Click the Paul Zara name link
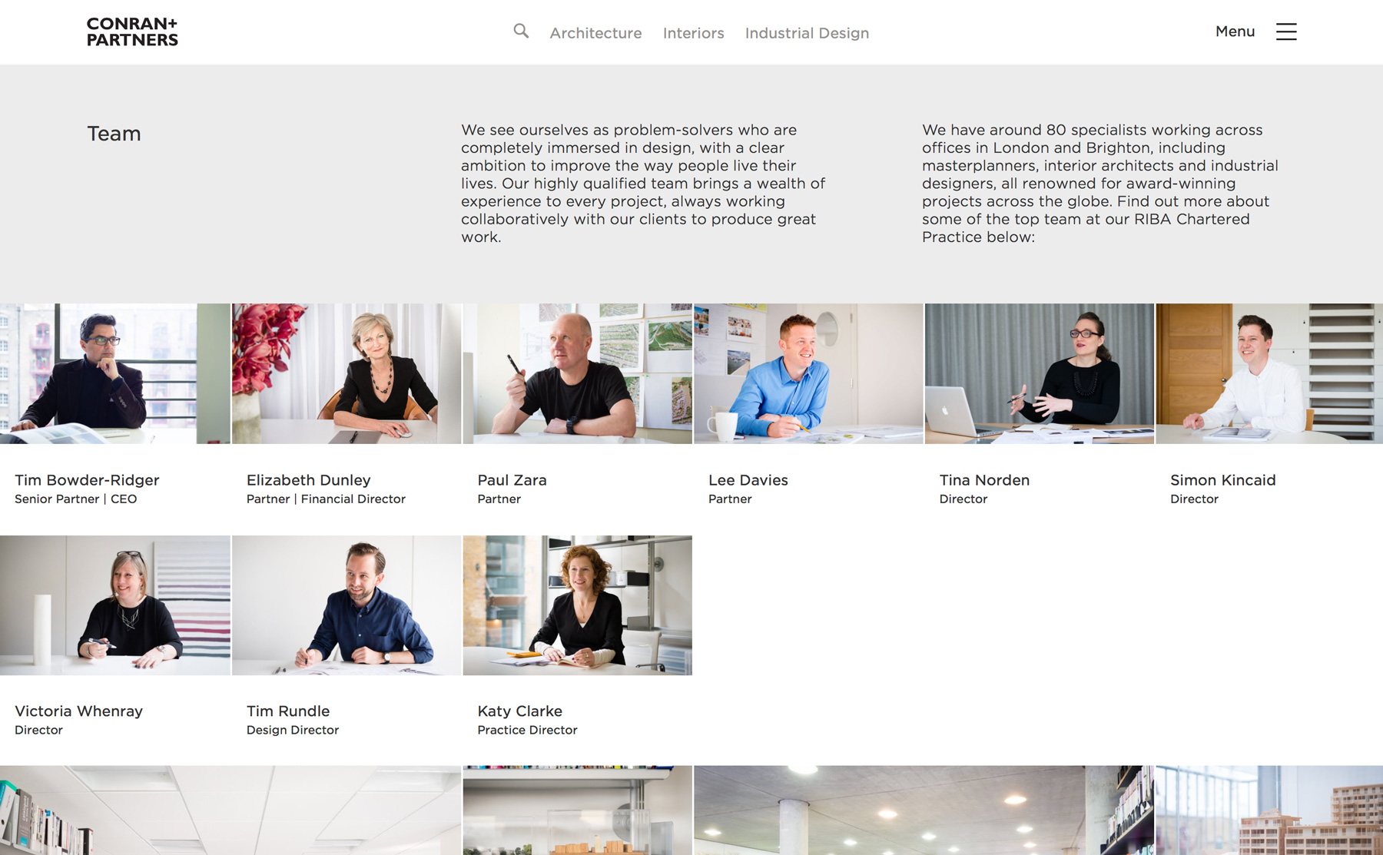This screenshot has height=855, width=1383. 512,480
